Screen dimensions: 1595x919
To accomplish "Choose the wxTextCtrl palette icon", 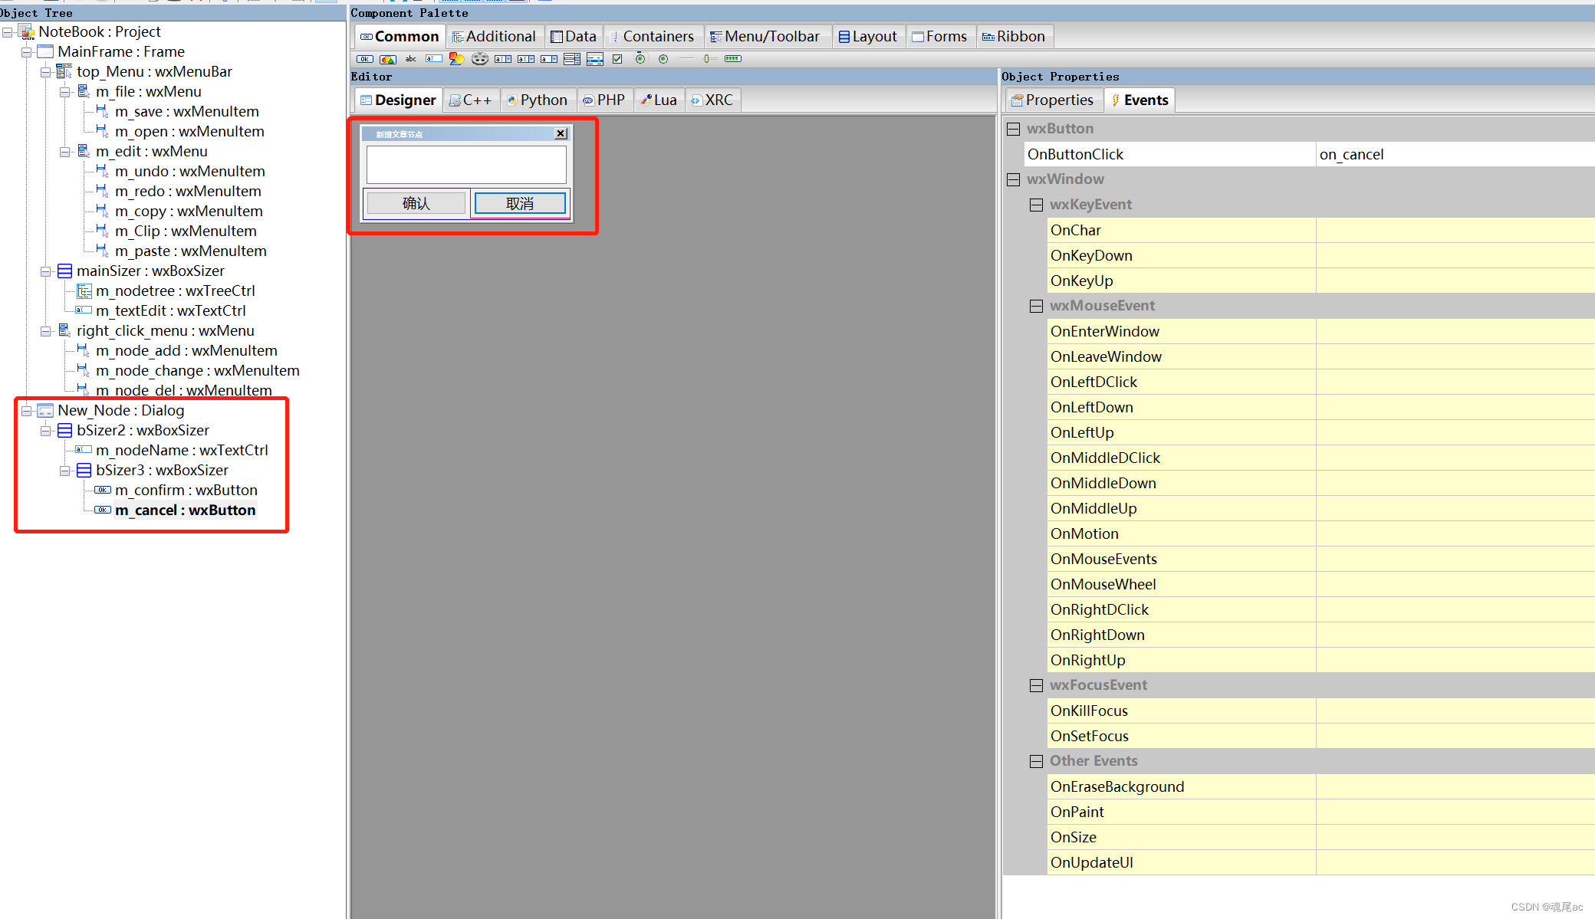I will (x=434, y=59).
